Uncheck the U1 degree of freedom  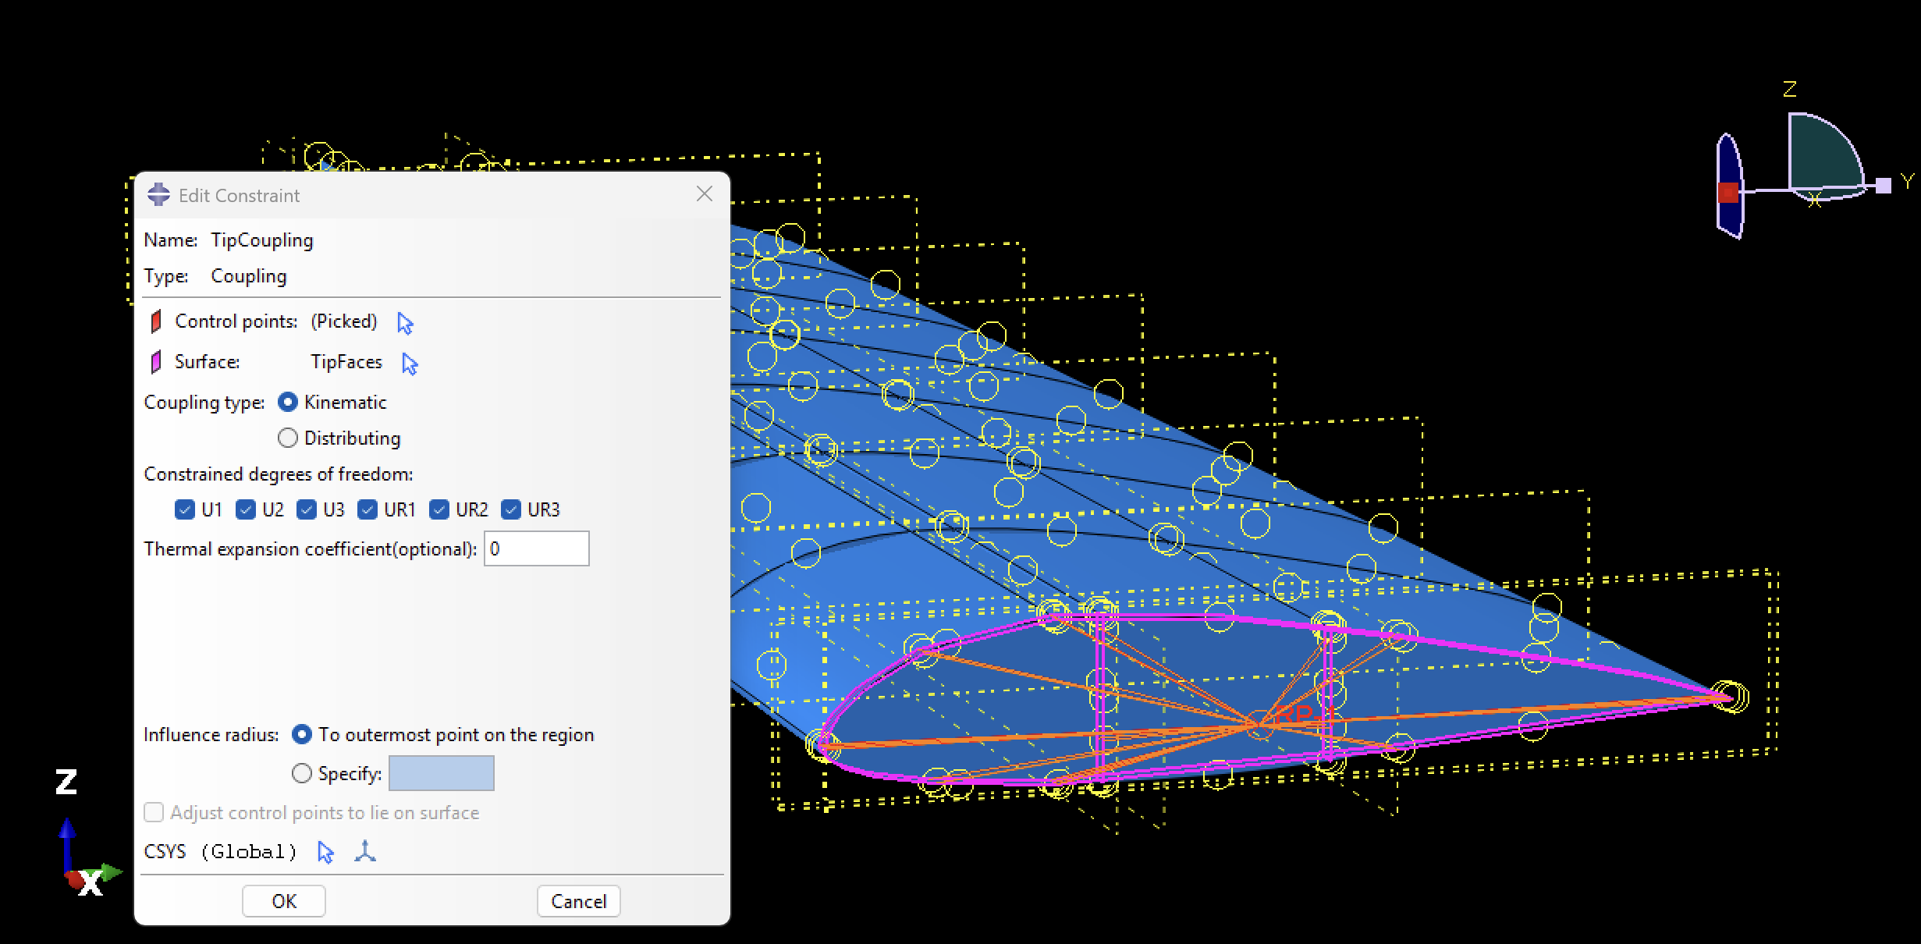tap(185, 510)
